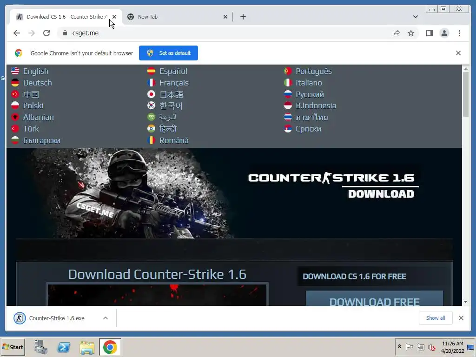Image resolution: width=476 pixels, height=357 pixels.
Task: Click the Chinese flag icon
Action: point(15,94)
